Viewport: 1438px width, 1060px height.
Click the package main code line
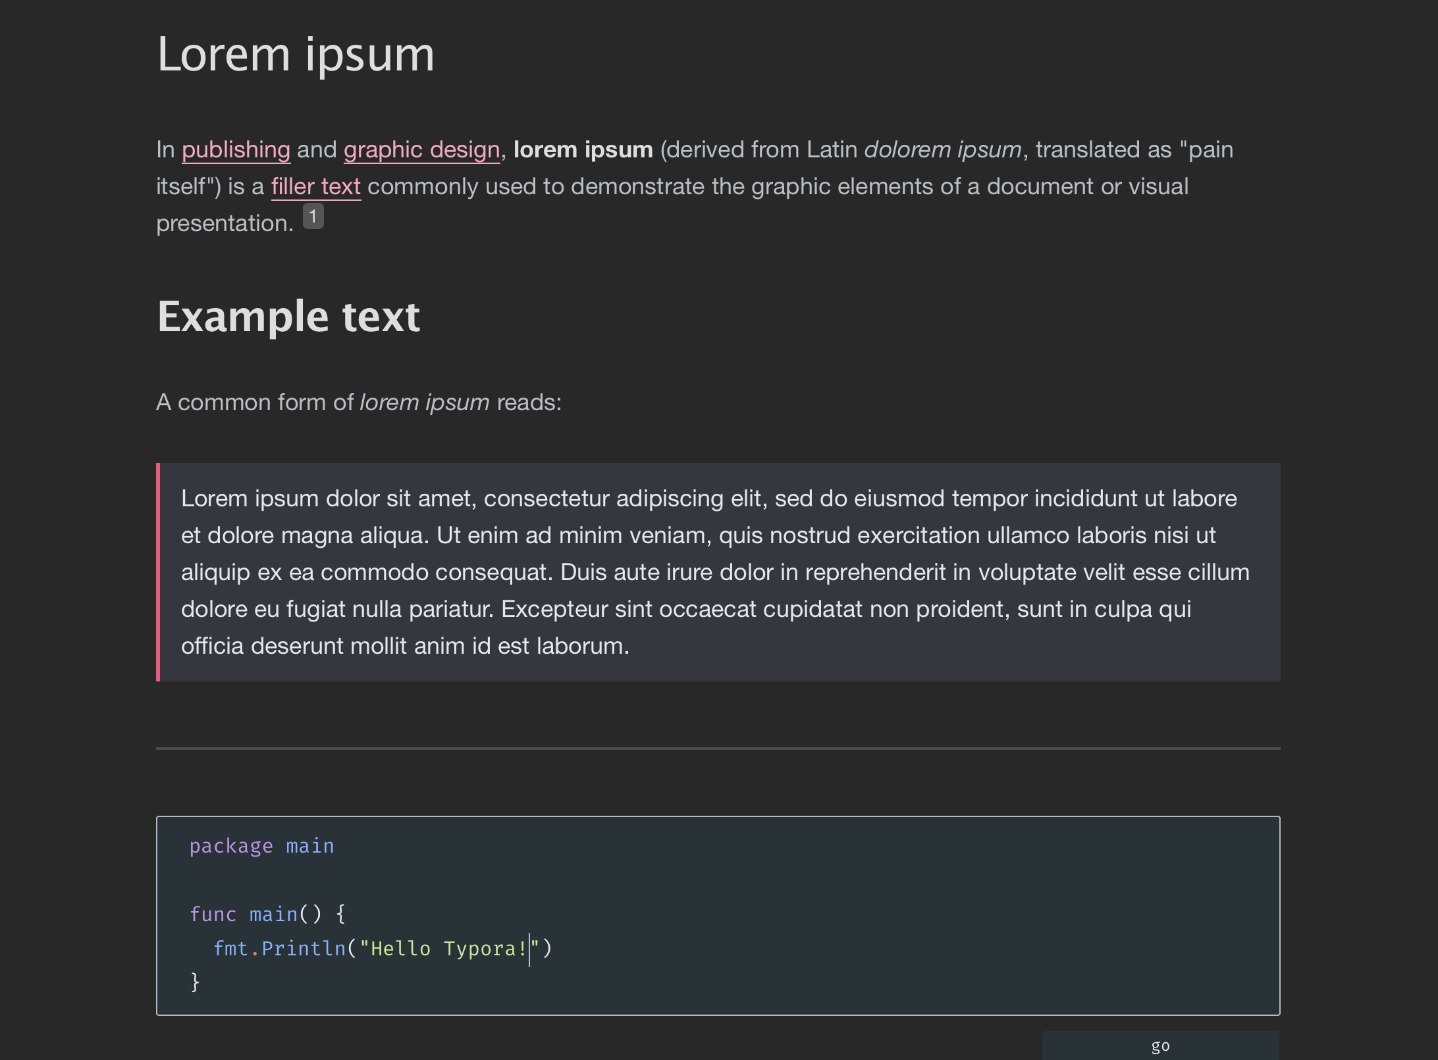tap(262, 846)
